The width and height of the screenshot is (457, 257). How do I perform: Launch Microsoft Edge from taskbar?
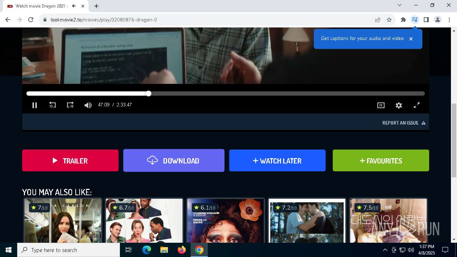coord(147,250)
